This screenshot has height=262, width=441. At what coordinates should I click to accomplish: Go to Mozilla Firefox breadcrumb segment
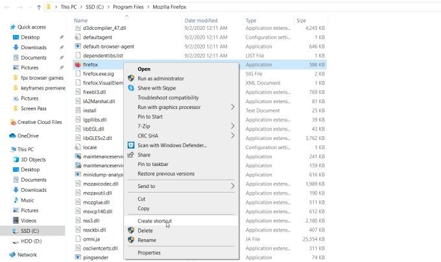pyautogui.click(x=169, y=7)
